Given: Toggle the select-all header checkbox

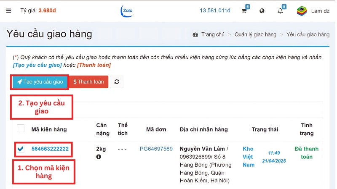Looking at the screenshot, I should (21, 129).
